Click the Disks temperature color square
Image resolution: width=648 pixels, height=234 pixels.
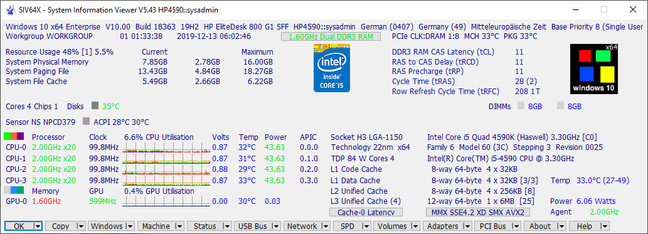pyautogui.click(x=95, y=106)
